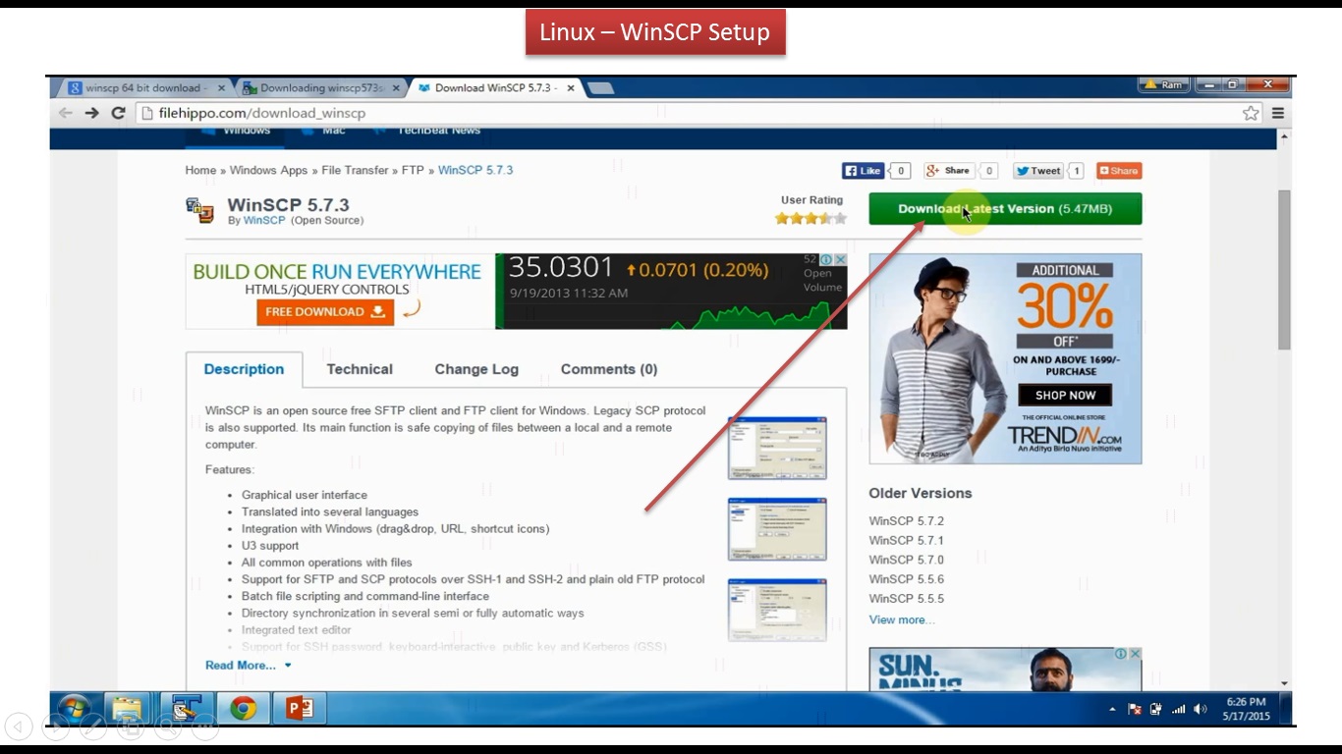
Task: Open Windows Apps breadcrumb link
Action: (x=268, y=171)
